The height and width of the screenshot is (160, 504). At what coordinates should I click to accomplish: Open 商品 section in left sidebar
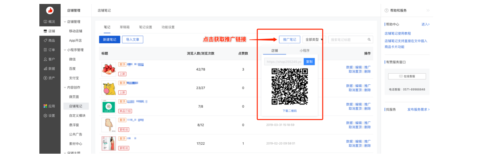(x=49, y=41)
